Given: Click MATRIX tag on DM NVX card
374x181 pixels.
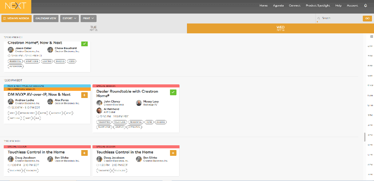Looking at the screenshot, I should click(43, 113).
